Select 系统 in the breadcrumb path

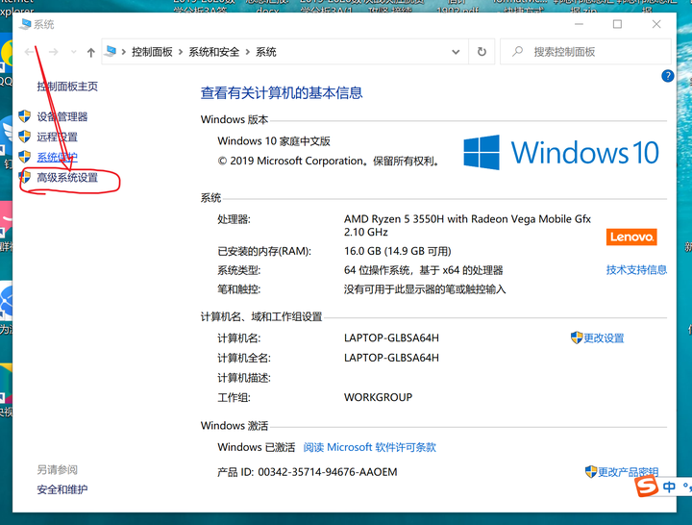(x=266, y=52)
